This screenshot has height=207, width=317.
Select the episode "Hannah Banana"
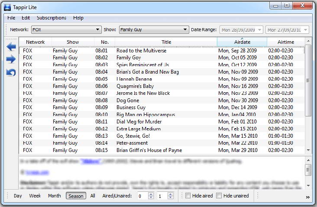point(162,79)
